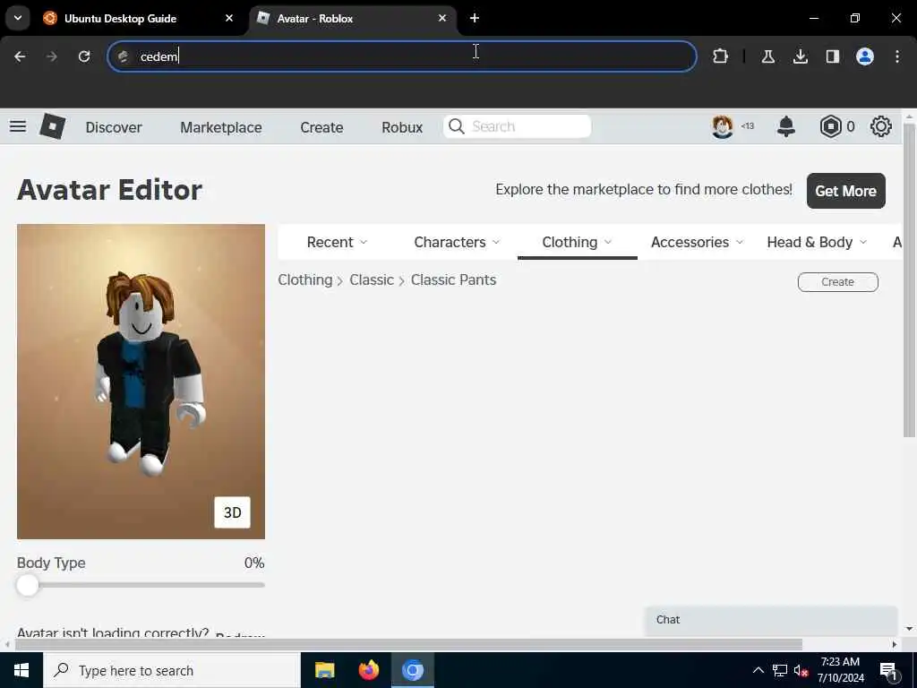917x688 pixels.
Task: Open Firefox from the taskbar
Action: [368, 670]
